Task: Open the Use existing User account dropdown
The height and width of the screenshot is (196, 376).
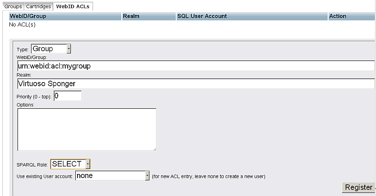Action: [x=112, y=176]
